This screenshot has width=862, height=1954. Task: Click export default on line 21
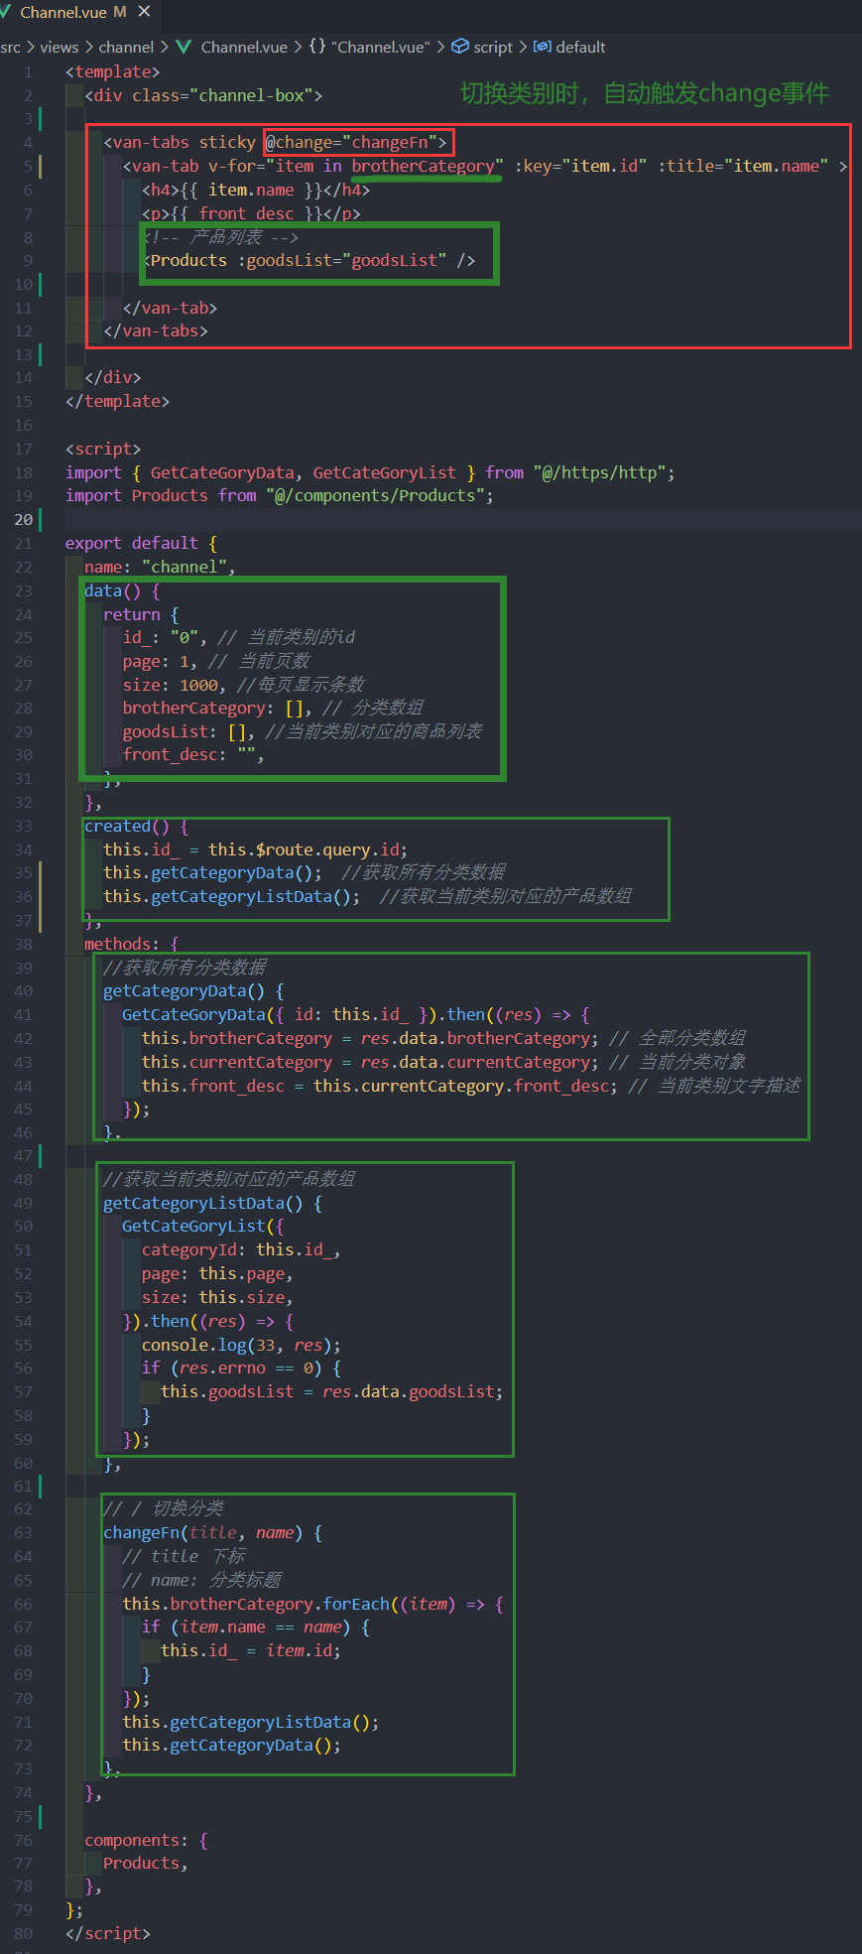132,543
